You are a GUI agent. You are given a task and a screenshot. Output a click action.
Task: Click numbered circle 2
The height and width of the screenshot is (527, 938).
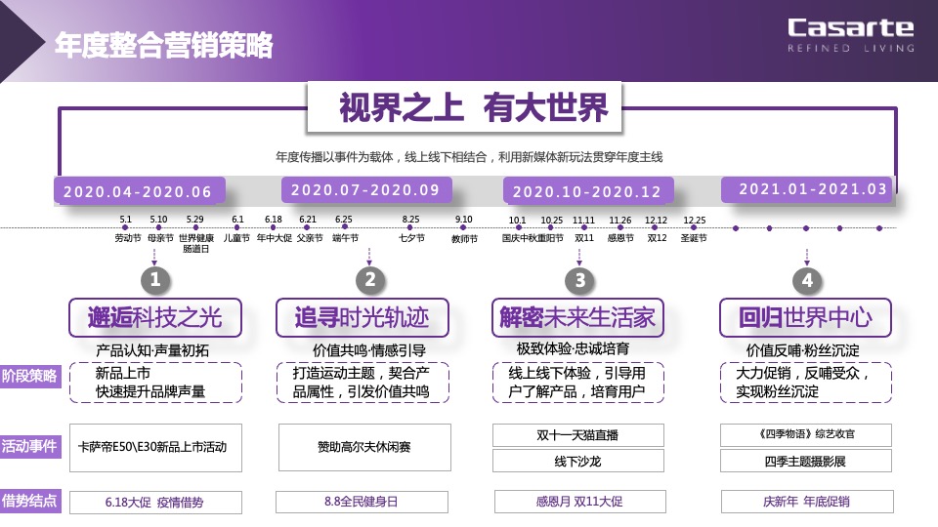click(x=369, y=280)
